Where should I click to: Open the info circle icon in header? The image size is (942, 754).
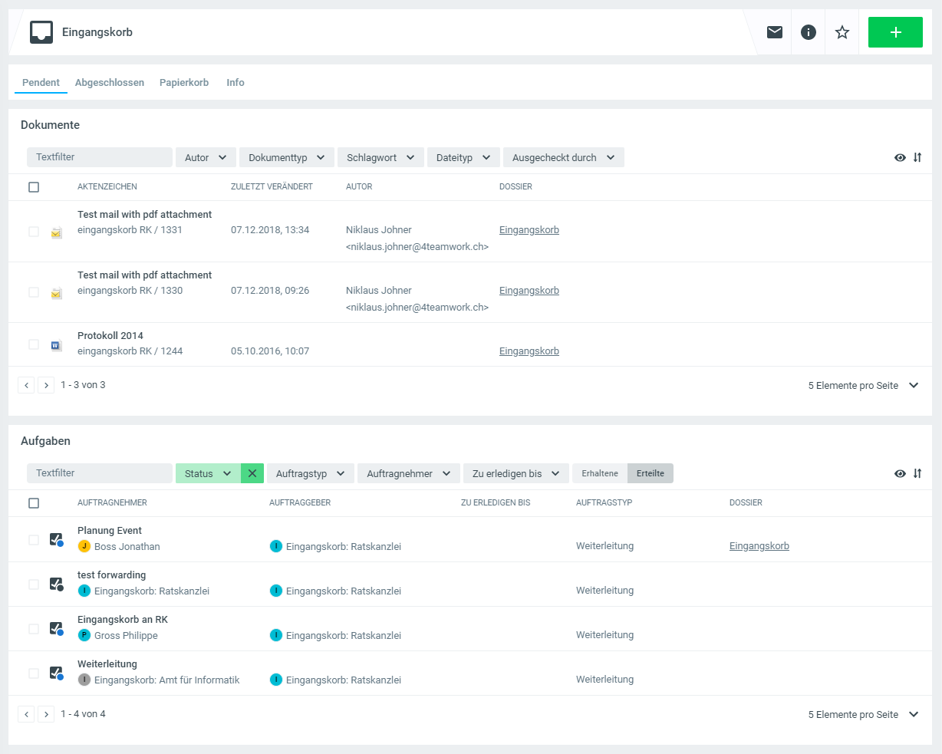(x=809, y=32)
